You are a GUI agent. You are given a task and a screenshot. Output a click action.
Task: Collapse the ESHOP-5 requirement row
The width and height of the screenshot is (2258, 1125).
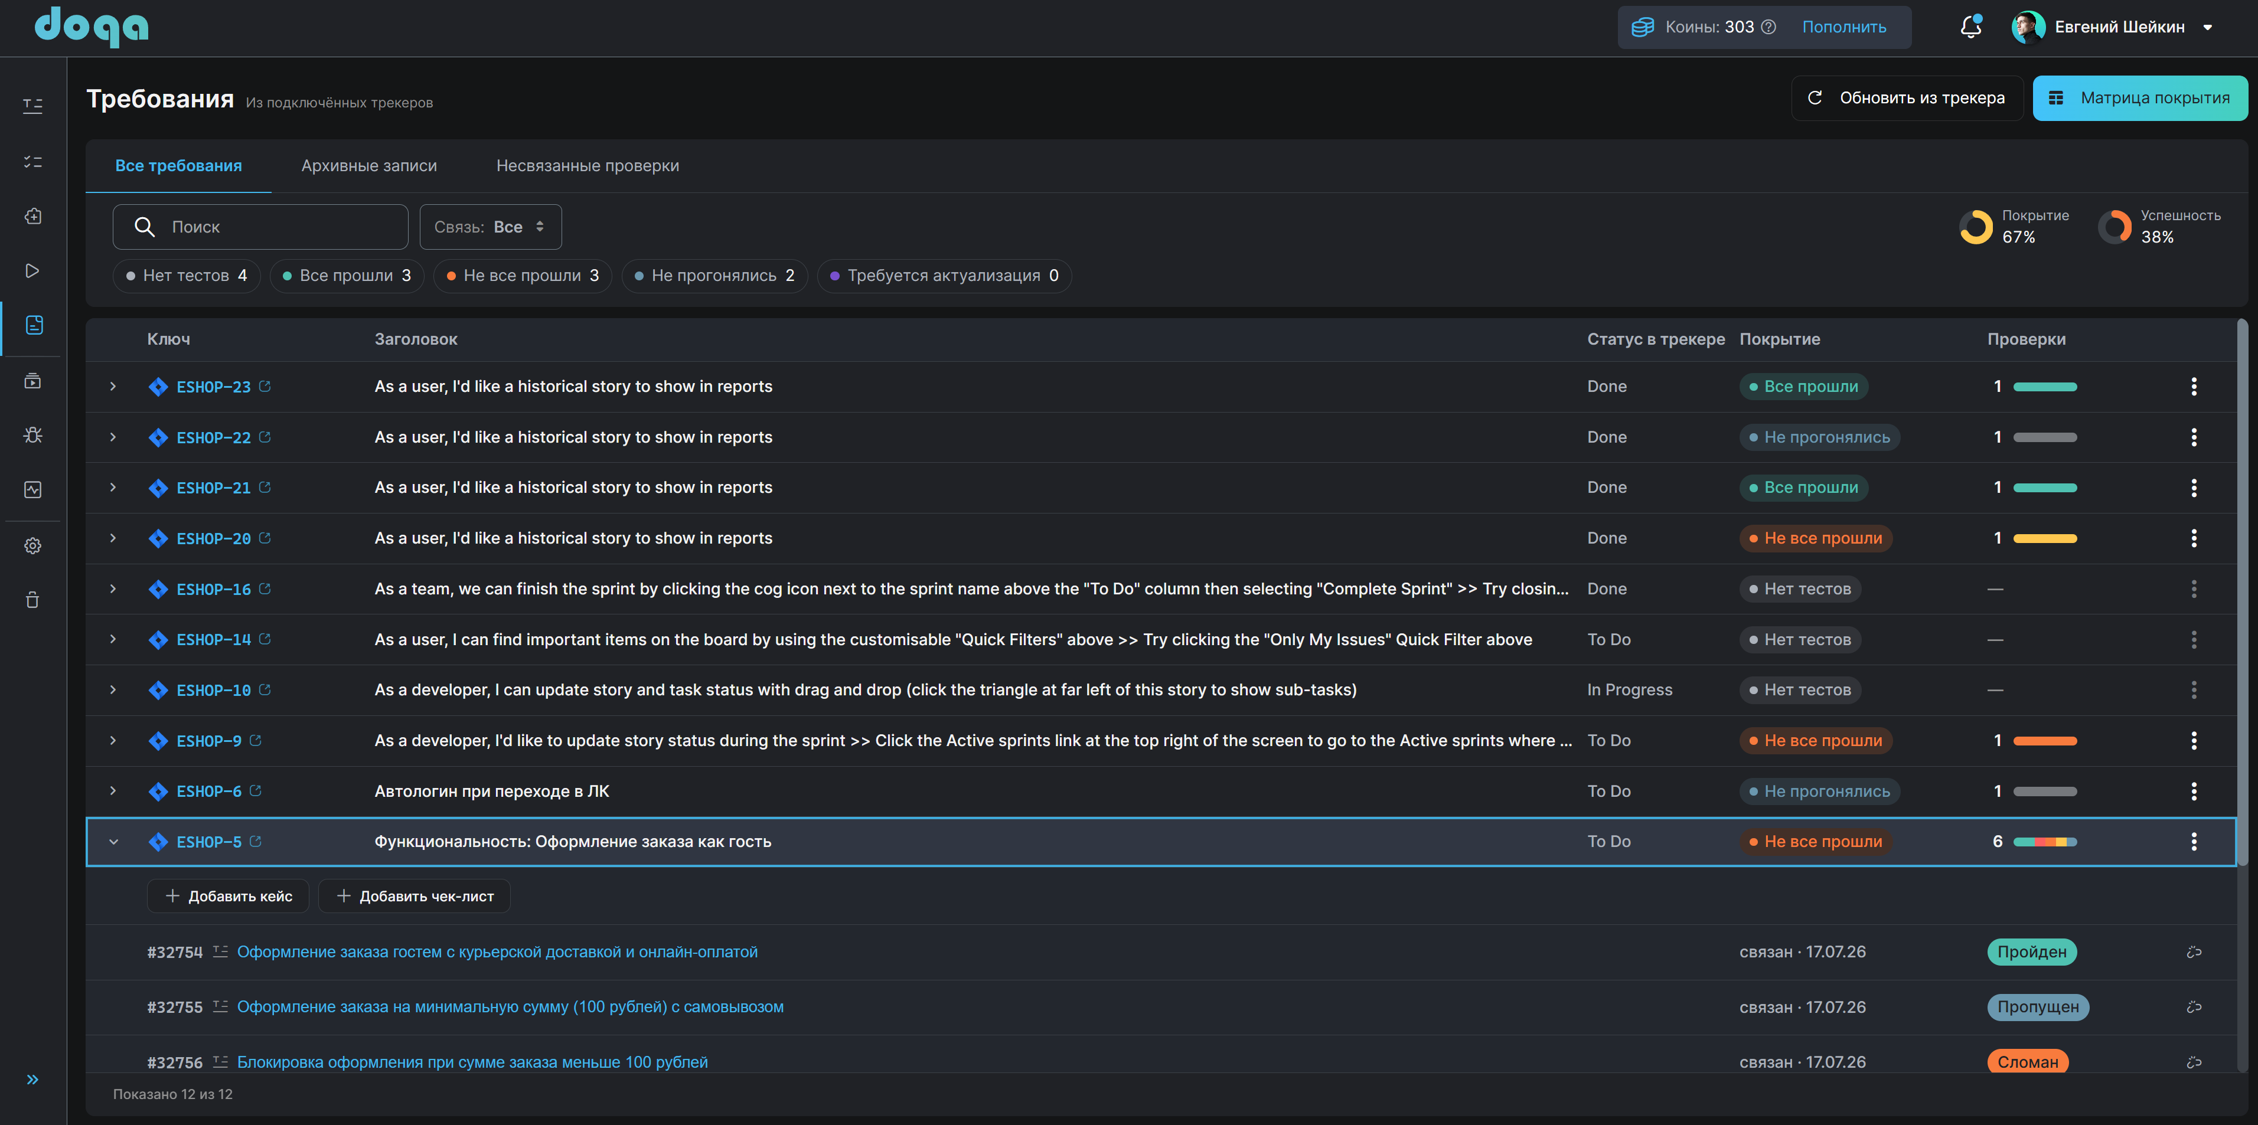(113, 842)
